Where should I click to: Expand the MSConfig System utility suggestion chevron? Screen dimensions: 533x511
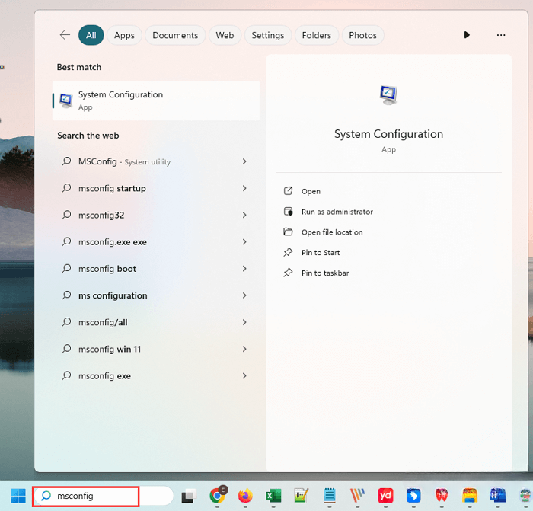[244, 161]
